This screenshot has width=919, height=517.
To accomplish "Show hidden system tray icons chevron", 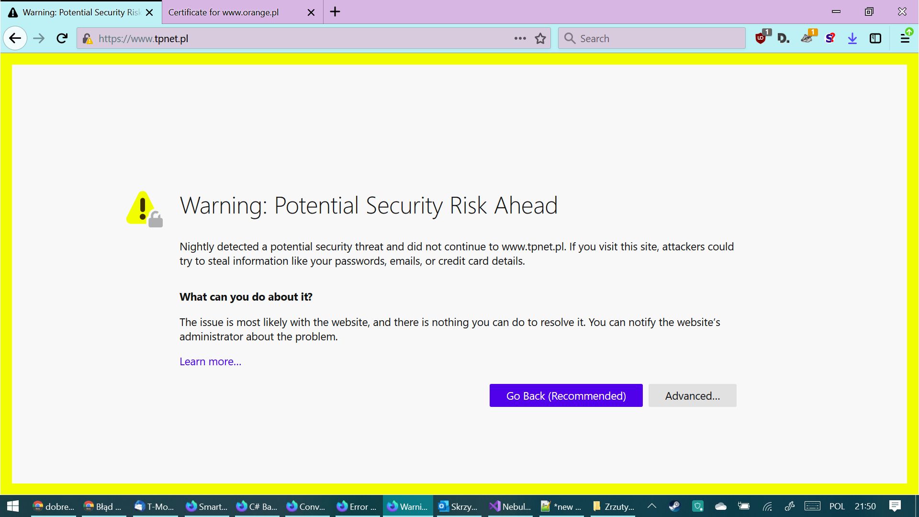I will (x=651, y=506).
